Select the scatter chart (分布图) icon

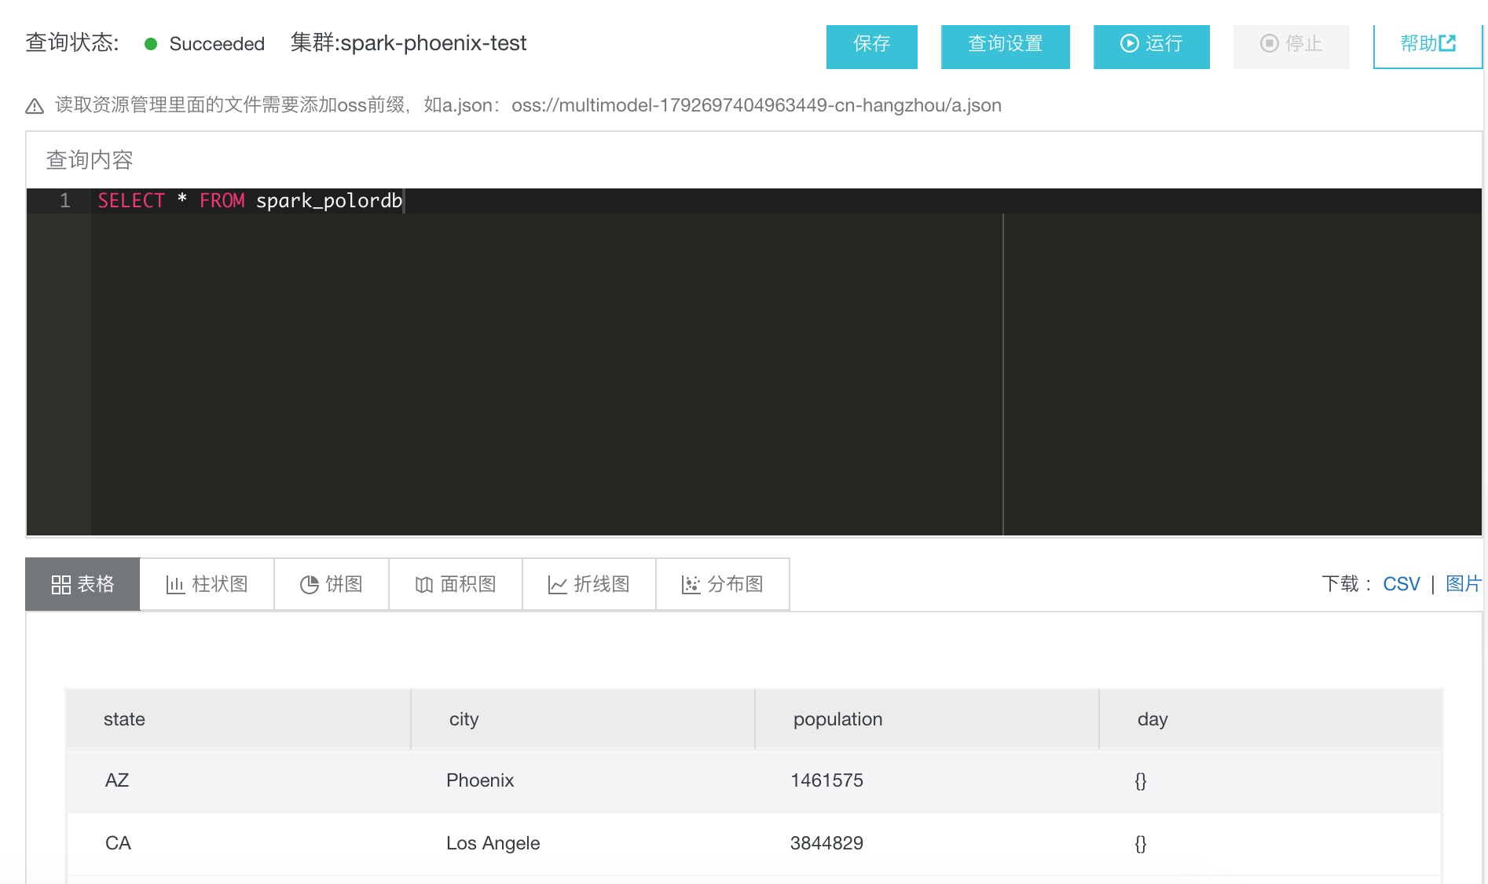690,584
